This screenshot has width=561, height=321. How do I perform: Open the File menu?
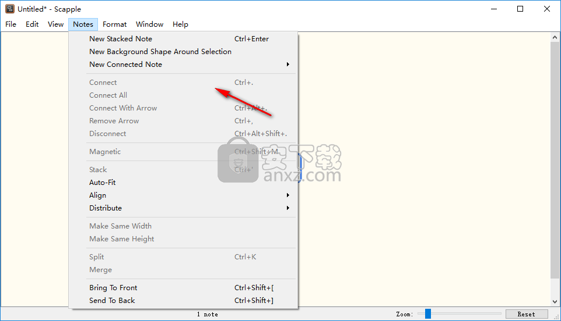pyautogui.click(x=10, y=24)
